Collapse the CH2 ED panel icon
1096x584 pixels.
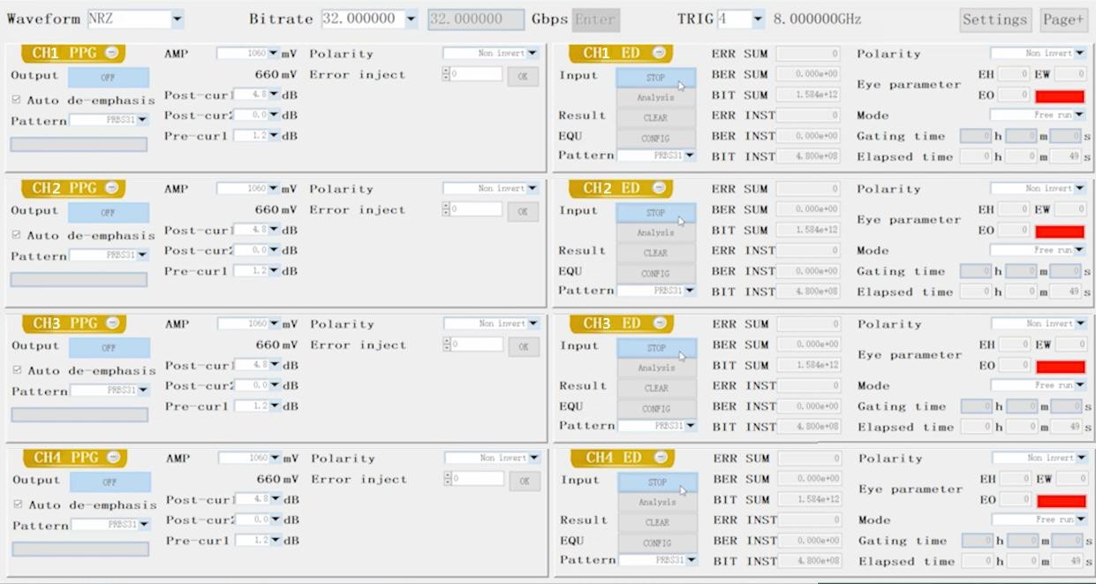tap(659, 188)
